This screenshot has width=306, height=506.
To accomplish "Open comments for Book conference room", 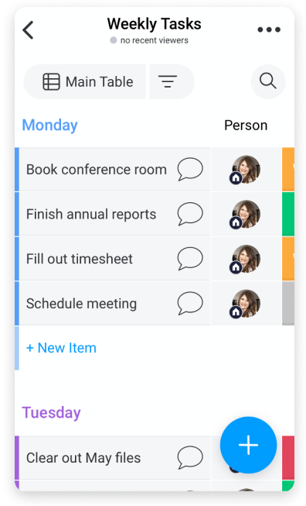I will coord(190,169).
